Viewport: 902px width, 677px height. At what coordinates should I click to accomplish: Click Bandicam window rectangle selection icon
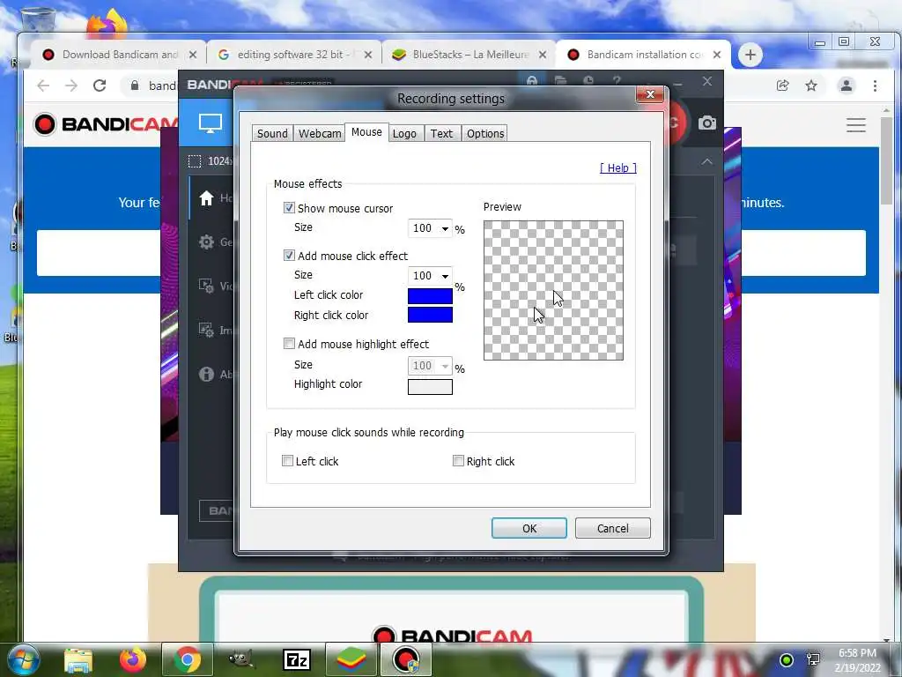pyautogui.click(x=195, y=161)
